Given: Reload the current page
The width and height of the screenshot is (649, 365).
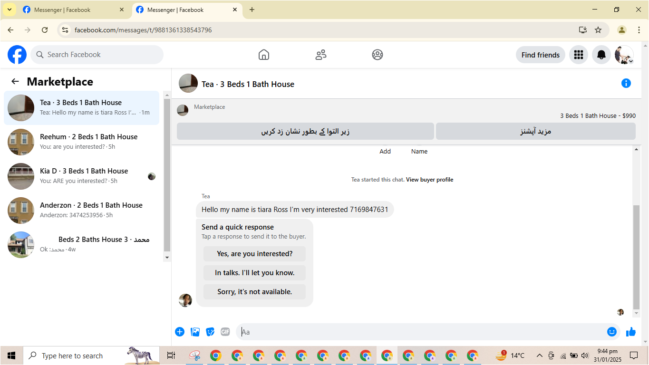Looking at the screenshot, I should 45,30.
